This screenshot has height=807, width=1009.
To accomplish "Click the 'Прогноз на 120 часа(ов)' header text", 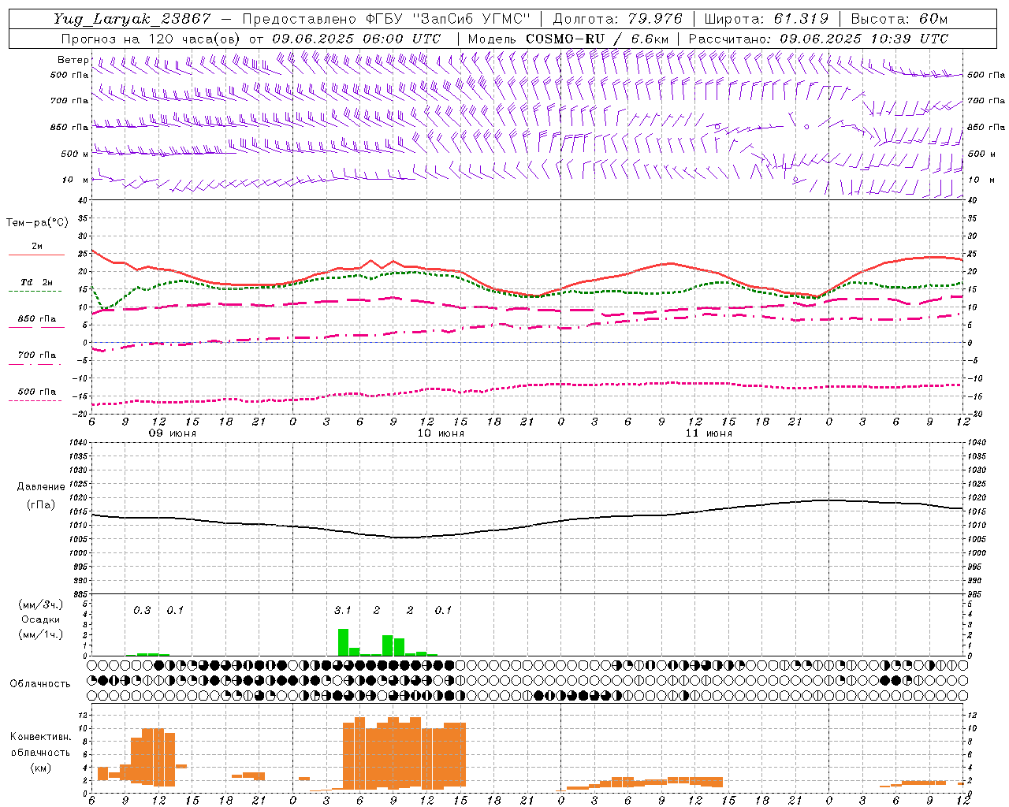I will [152, 39].
